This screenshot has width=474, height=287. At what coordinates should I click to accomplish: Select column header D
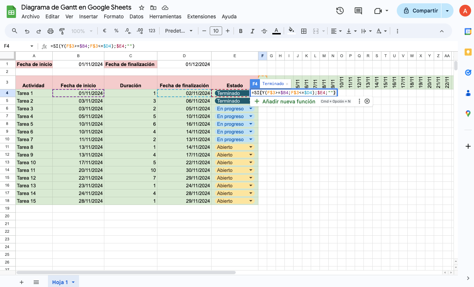click(x=184, y=56)
